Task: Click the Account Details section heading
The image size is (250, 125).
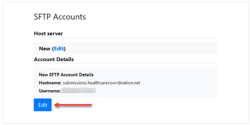Action: [x=54, y=59]
